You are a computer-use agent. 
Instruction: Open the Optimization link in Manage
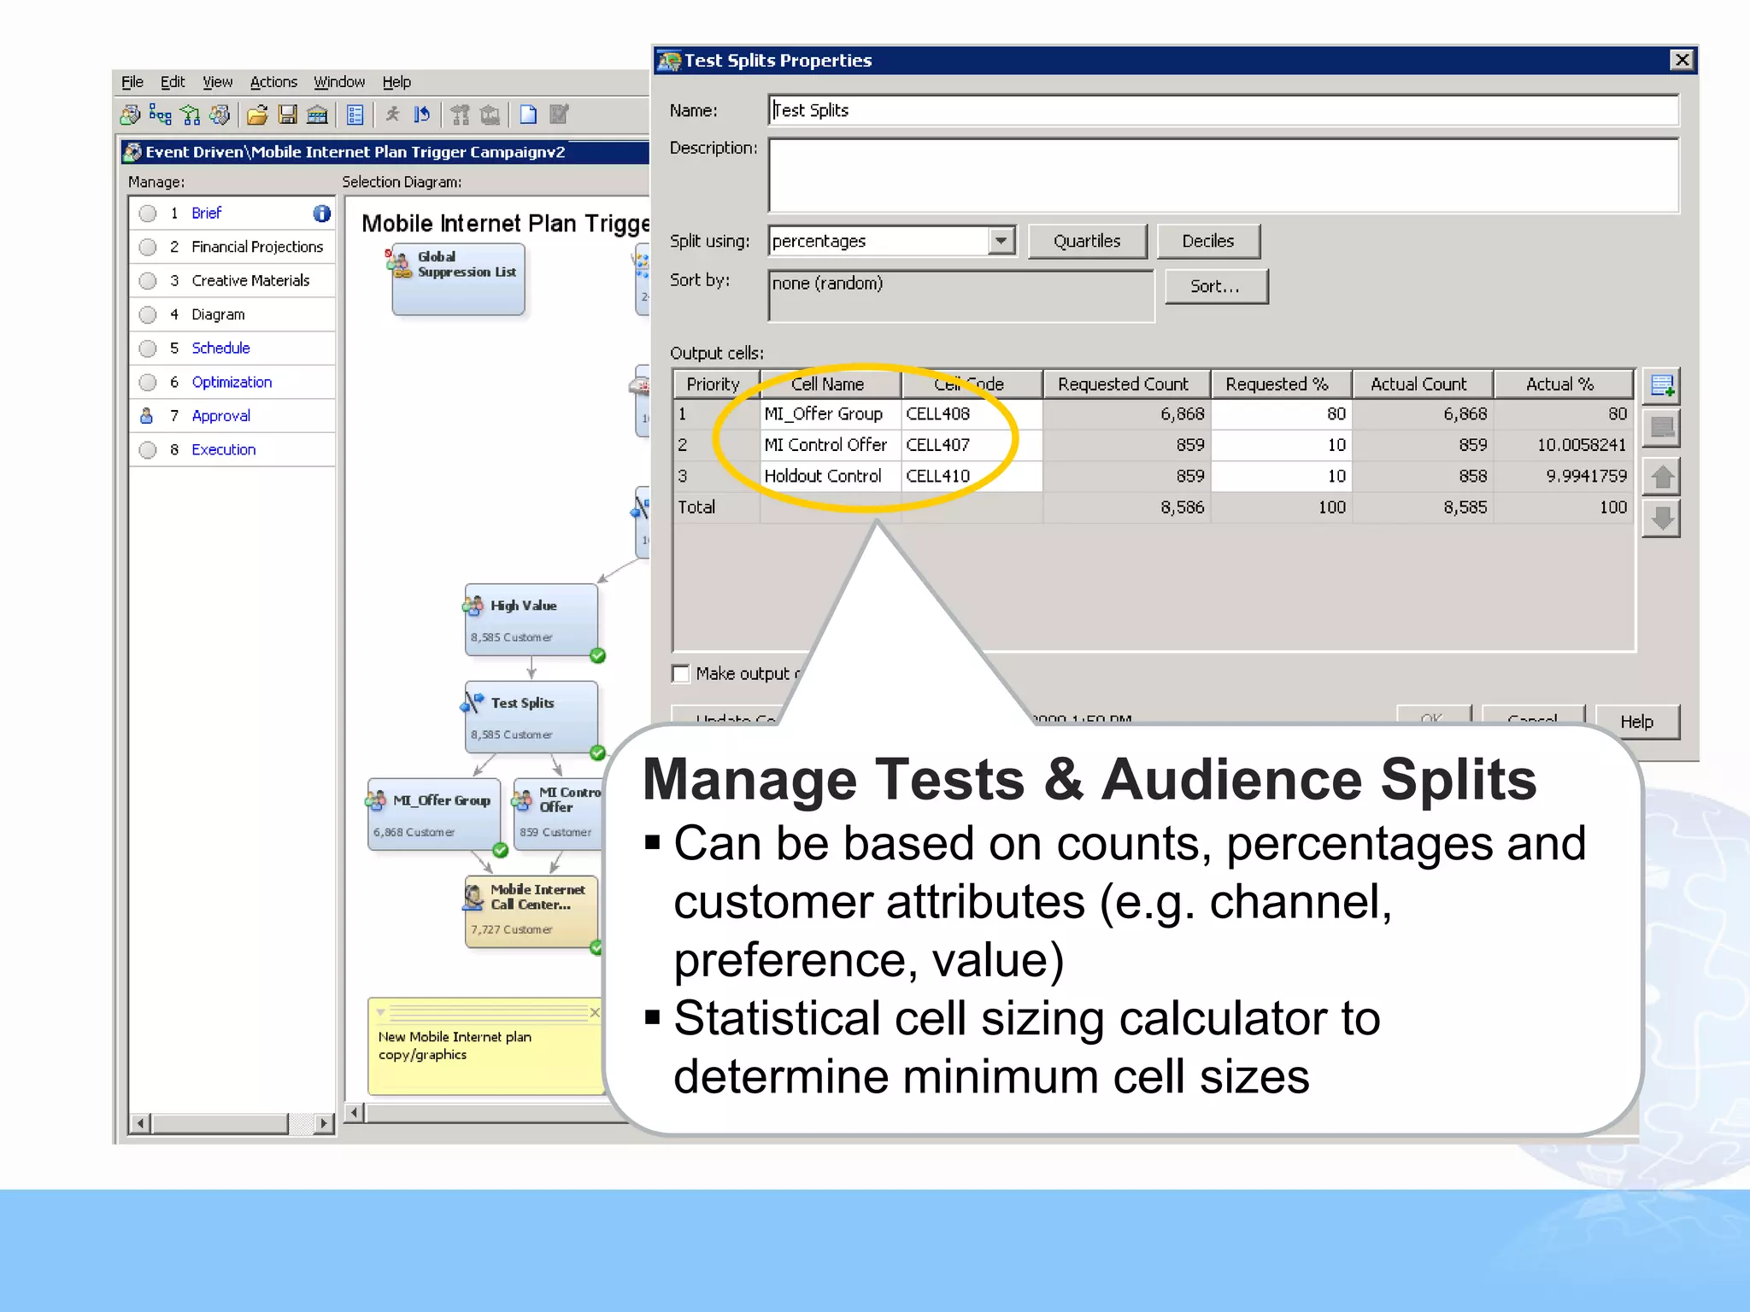click(x=232, y=383)
